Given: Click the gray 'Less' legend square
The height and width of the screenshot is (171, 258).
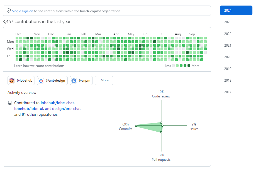Looking at the screenshot, I should point(174,66).
